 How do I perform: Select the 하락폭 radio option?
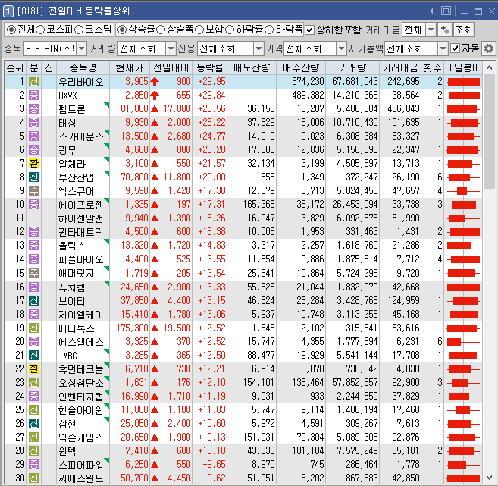tap(269, 30)
